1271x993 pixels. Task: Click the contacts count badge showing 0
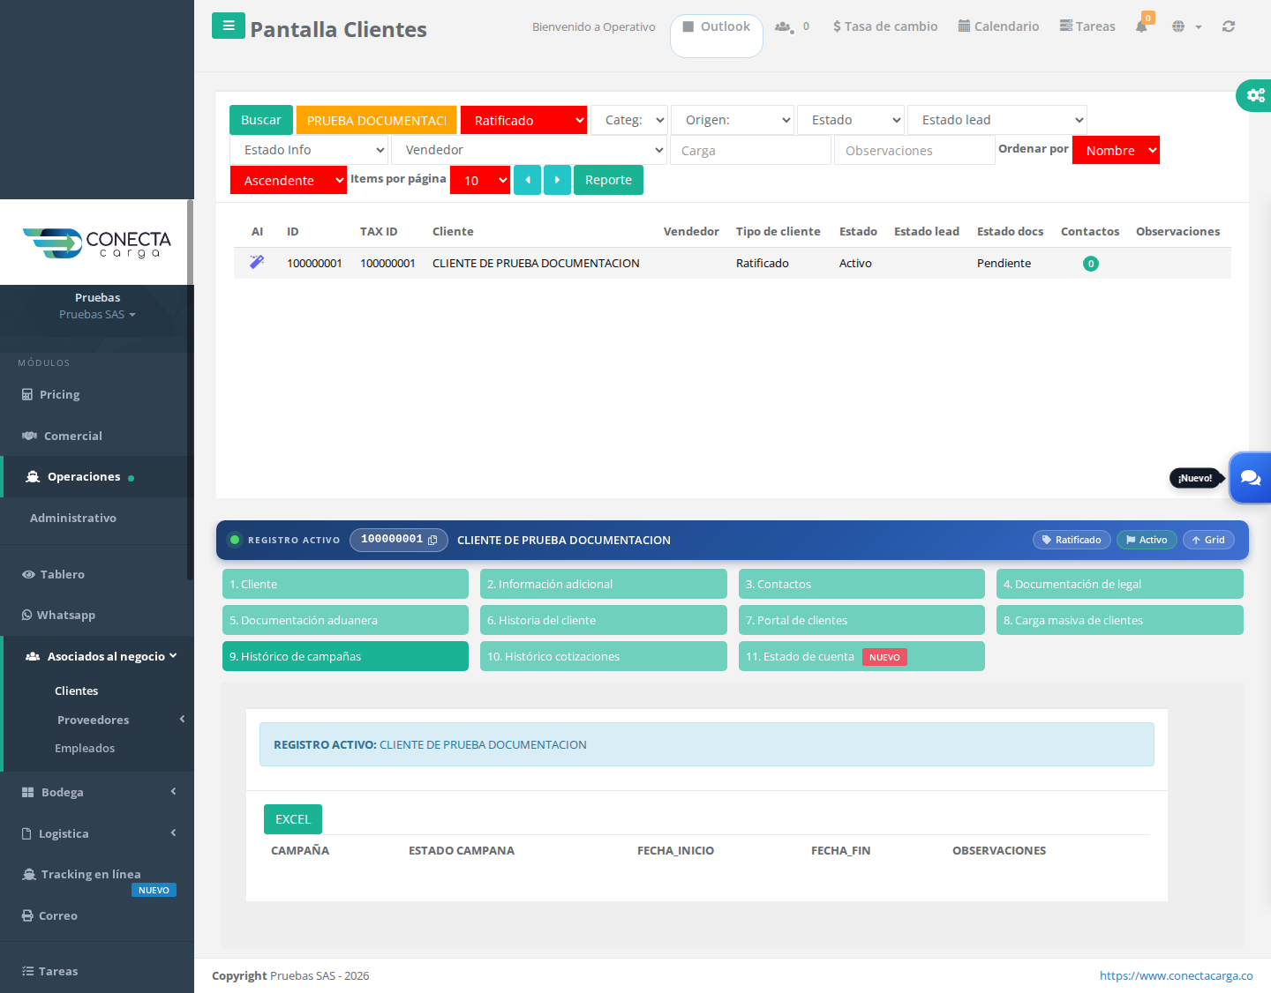pos(1091,264)
